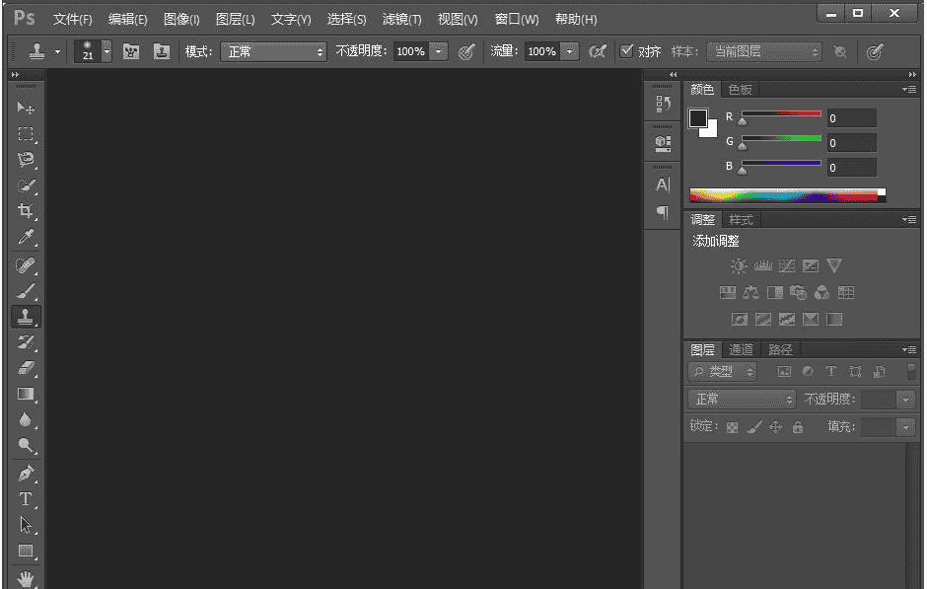Toggle lock transparent pixels icon

point(732,427)
